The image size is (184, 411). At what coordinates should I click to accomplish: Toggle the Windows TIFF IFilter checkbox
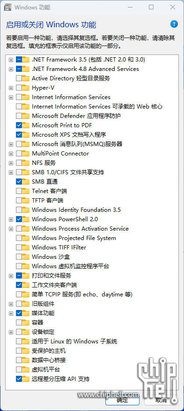tap(19, 248)
